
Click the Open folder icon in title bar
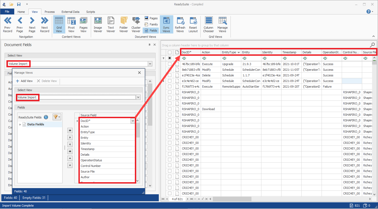(11, 4)
